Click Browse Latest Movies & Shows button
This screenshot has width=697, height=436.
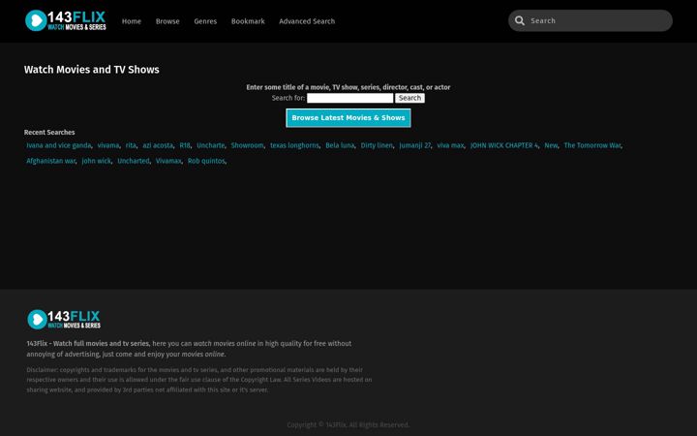click(x=348, y=118)
